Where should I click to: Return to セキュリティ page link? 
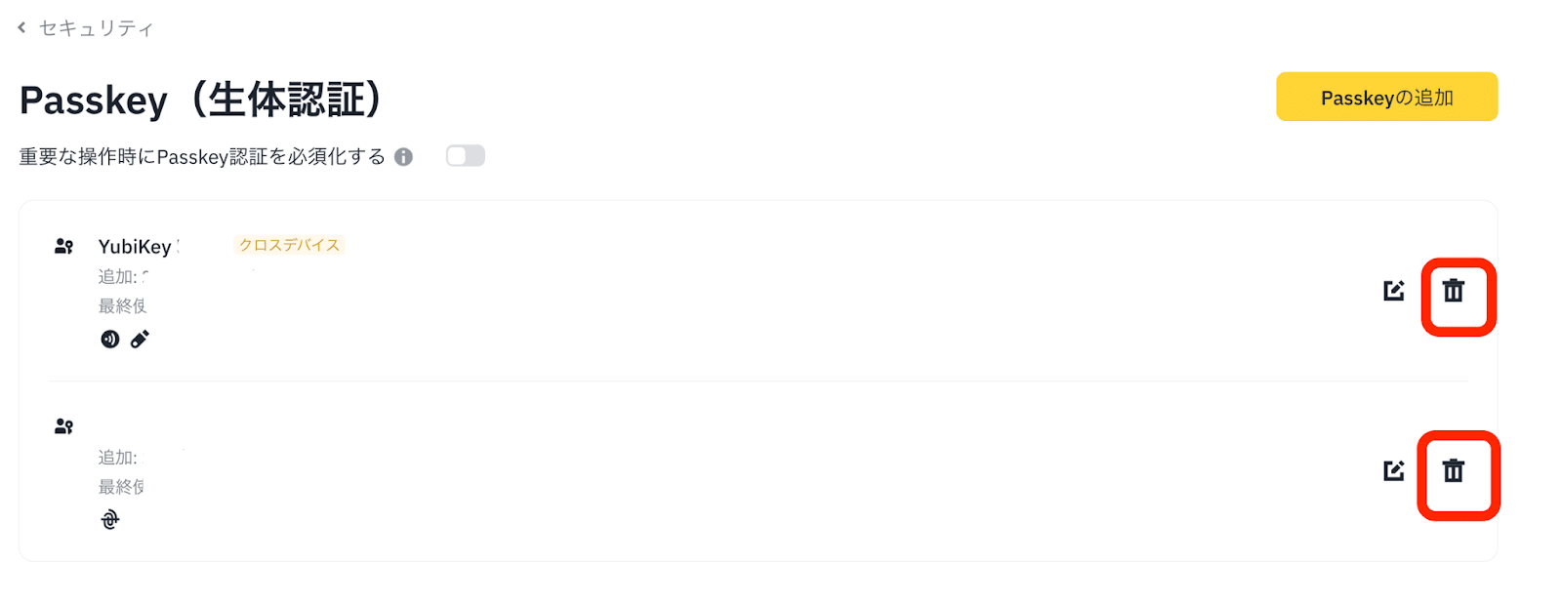point(96,28)
